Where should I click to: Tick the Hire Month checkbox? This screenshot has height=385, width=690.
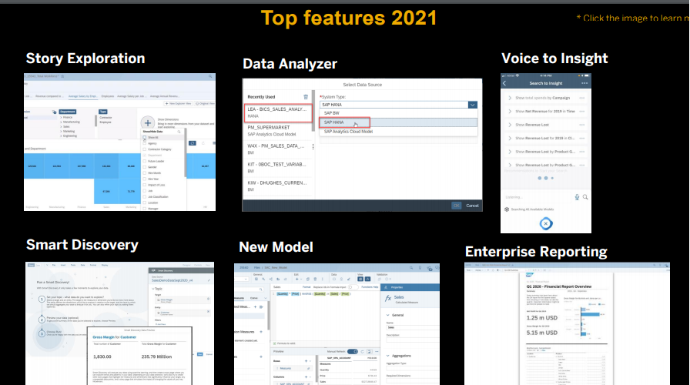(x=144, y=173)
